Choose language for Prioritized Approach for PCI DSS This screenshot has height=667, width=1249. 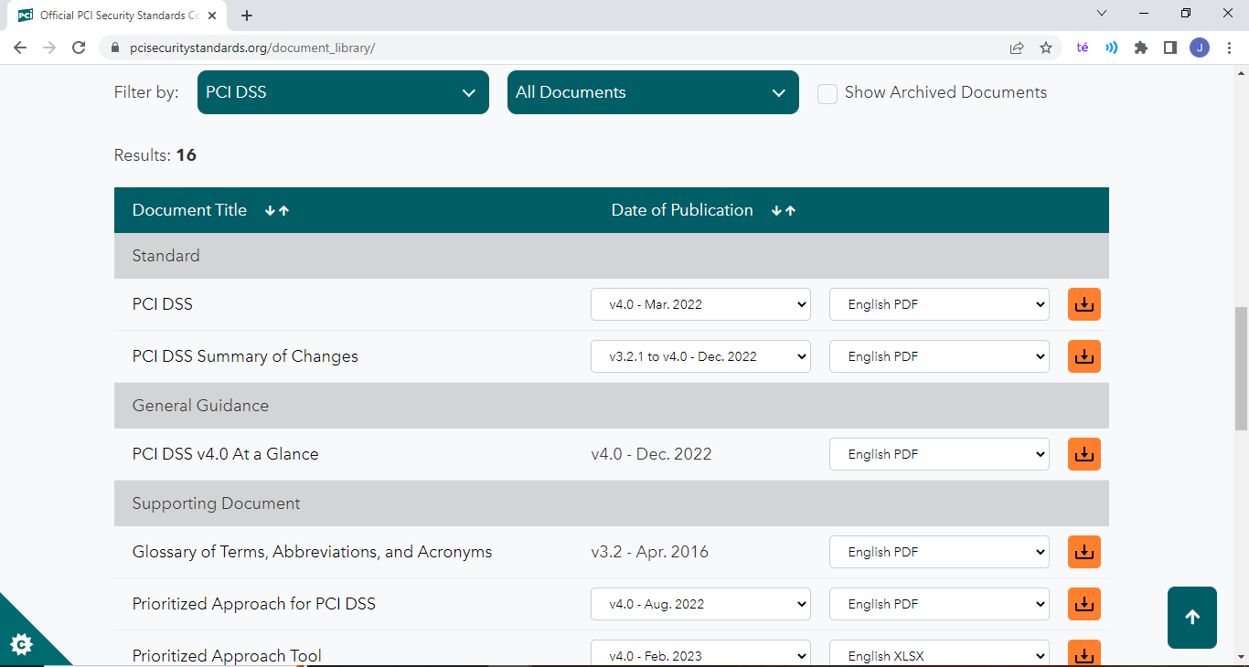[939, 604]
